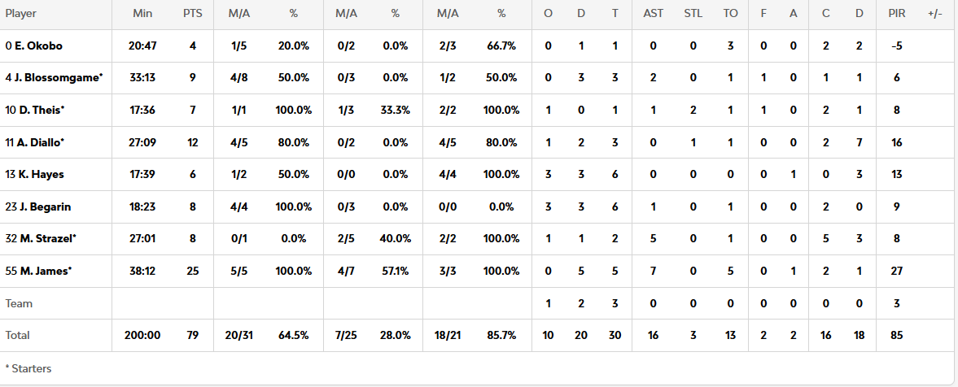Open K. Hayes player profile
The image size is (958, 387).
pyautogui.click(x=41, y=174)
